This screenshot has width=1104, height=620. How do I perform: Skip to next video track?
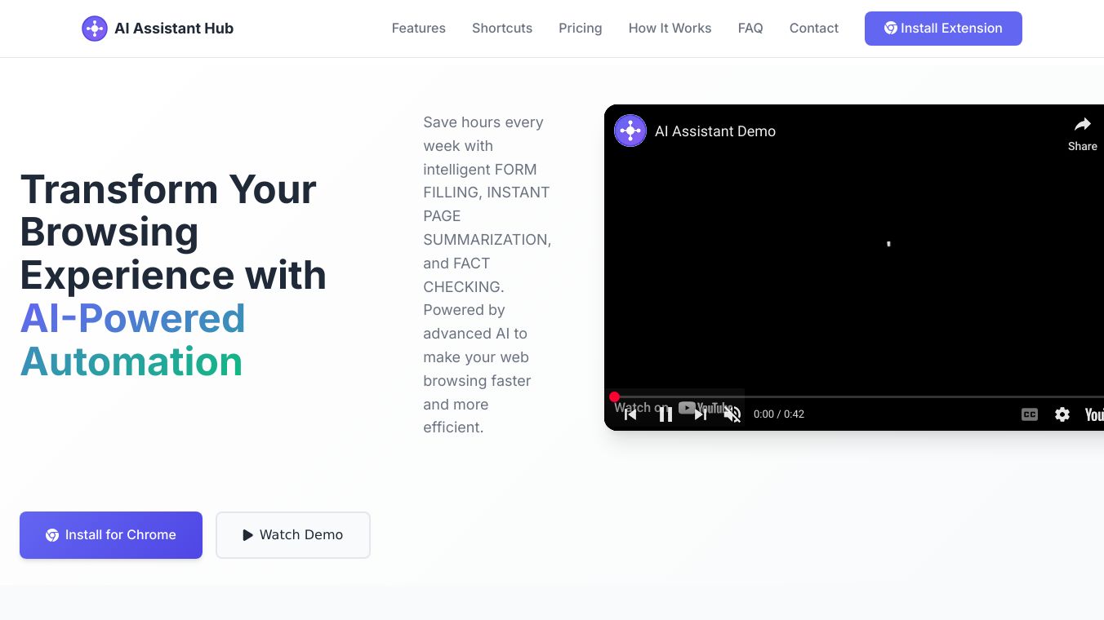coord(701,414)
